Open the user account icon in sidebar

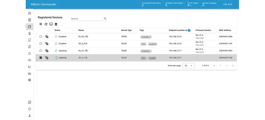pyautogui.click(x=29, y=115)
